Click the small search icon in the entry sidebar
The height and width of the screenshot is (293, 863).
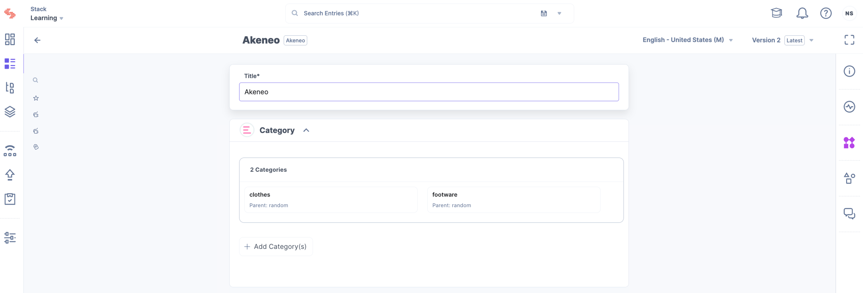click(35, 80)
